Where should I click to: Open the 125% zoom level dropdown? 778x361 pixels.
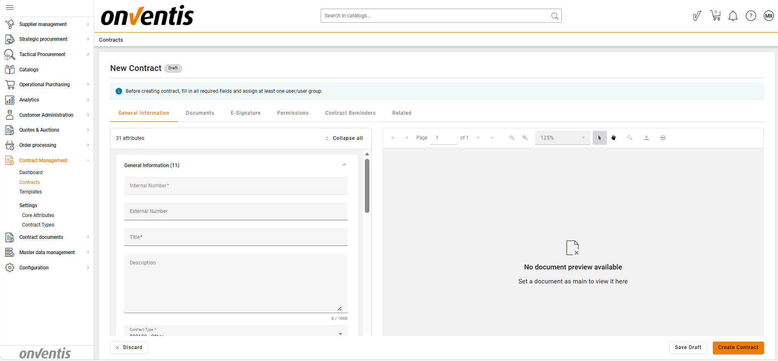click(x=562, y=138)
